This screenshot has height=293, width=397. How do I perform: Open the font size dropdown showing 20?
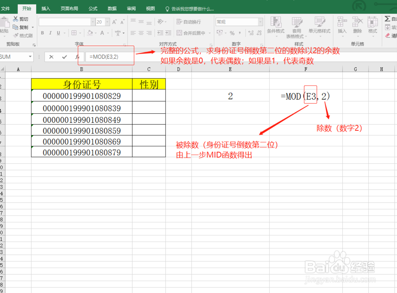click(x=107, y=22)
